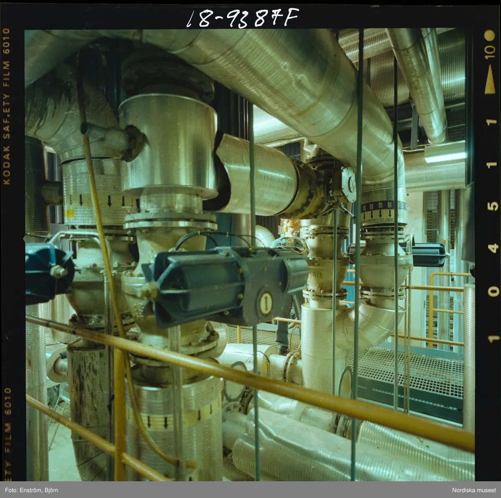Click the upper KODAK SAF.ETY FILM 6010 text

pyautogui.click(x=6, y=107)
